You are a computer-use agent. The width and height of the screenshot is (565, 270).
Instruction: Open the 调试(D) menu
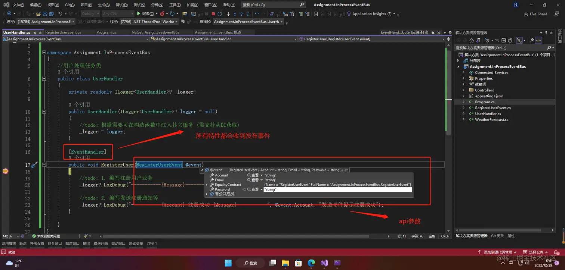(x=121, y=5)
